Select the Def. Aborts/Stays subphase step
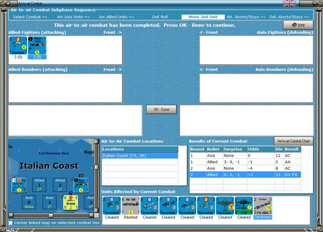323x232 pixels. tap(289, 17)
